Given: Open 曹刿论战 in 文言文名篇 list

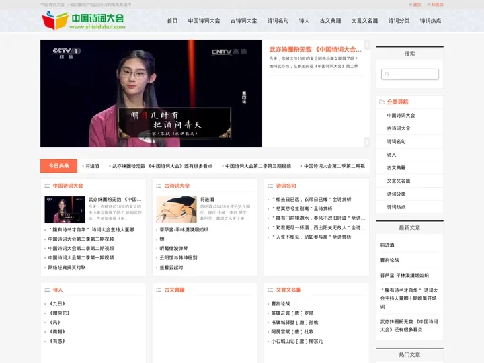Looking at the screenshot, I should [x=280, y=304].
